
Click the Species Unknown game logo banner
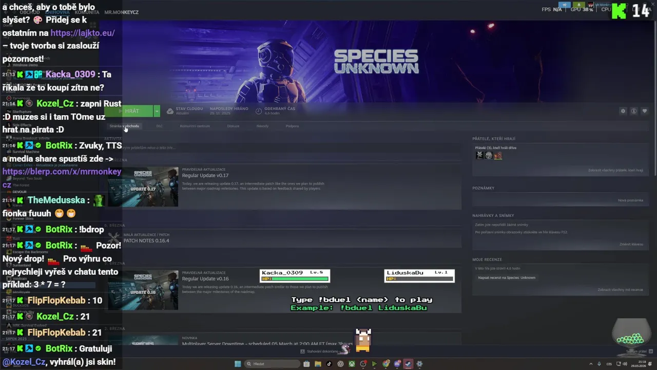(376, 62)
